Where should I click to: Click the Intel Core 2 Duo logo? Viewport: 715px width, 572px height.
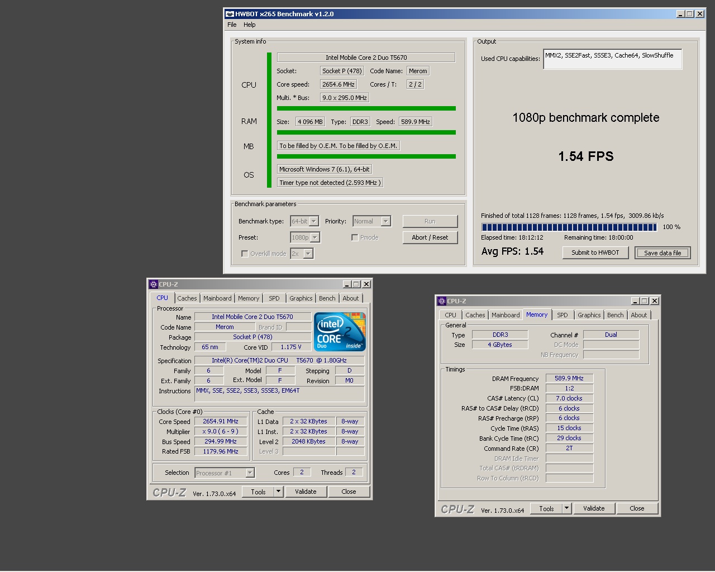click(x=340, y=331)
